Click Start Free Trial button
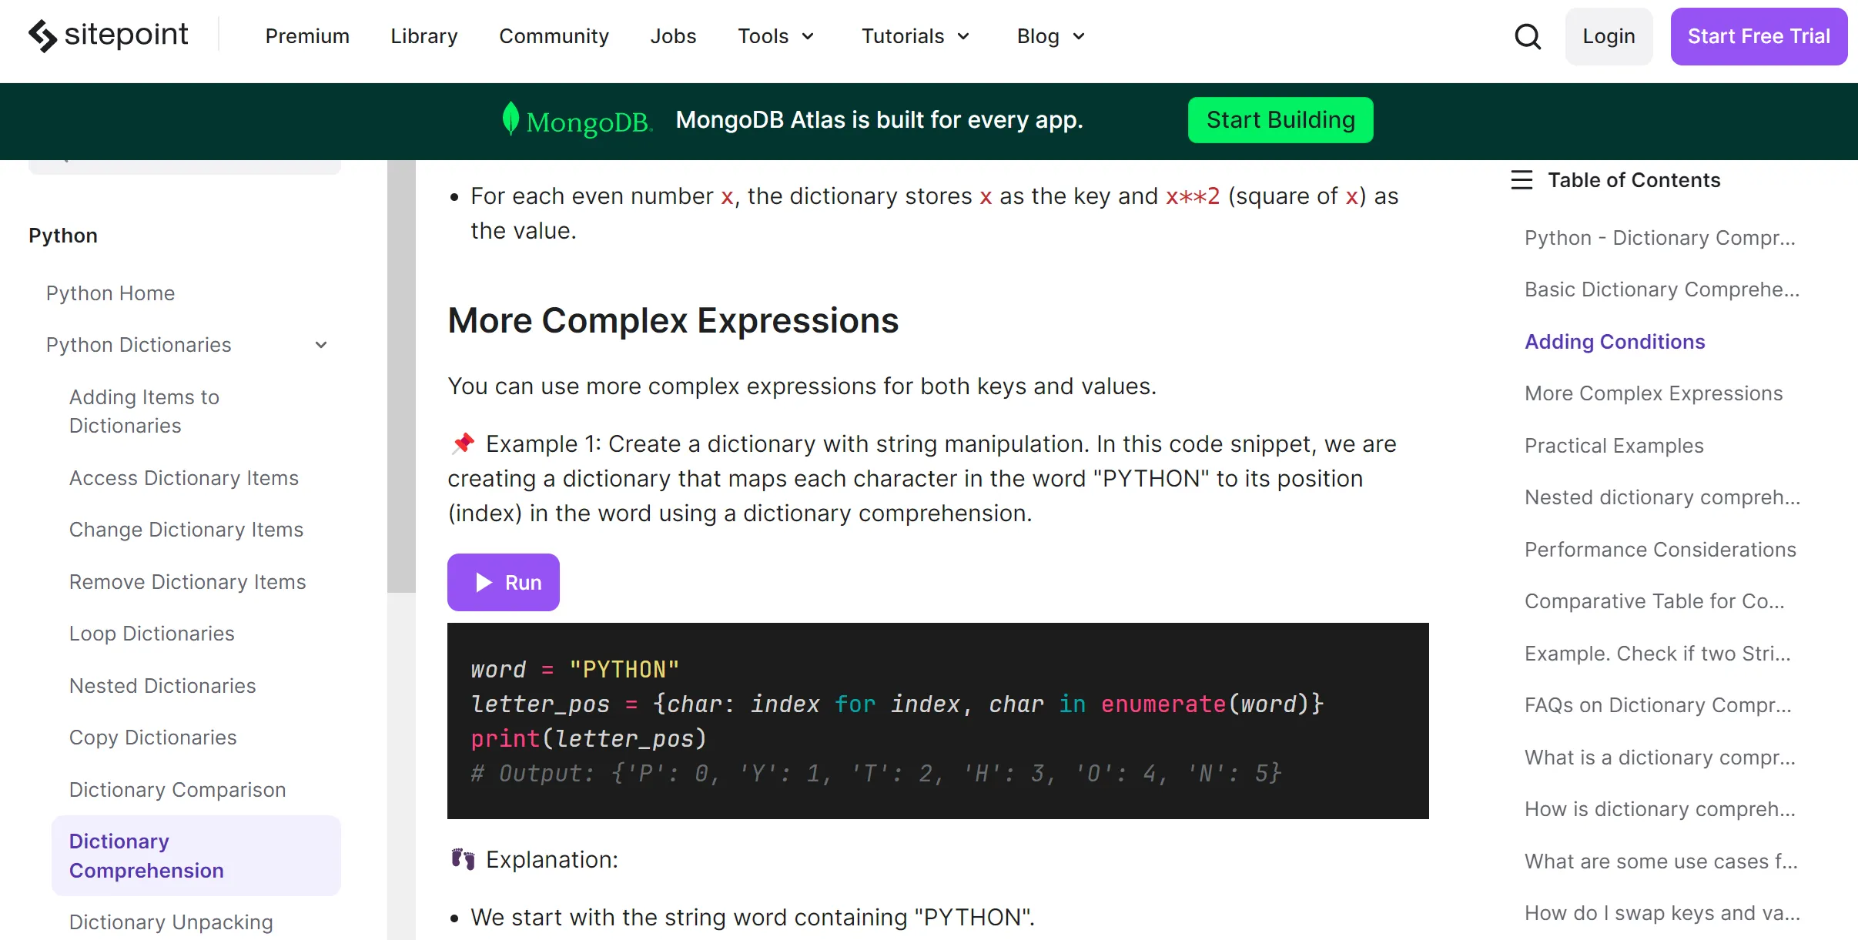 (1758, 36)
